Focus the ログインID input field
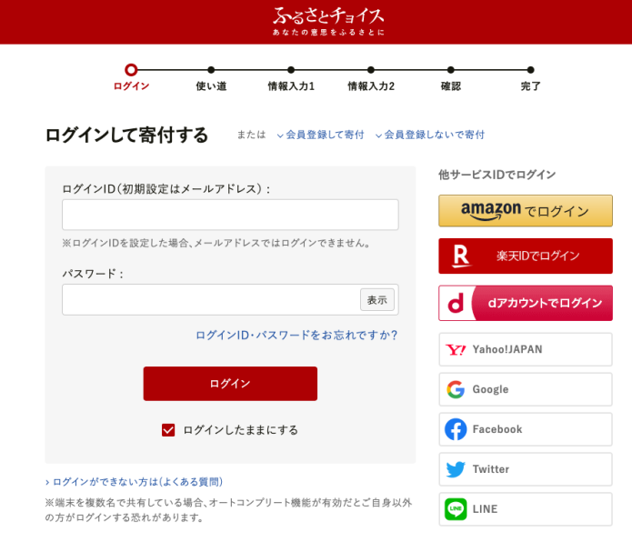Screen dimensions: 632x552 [x=230, y=215]
